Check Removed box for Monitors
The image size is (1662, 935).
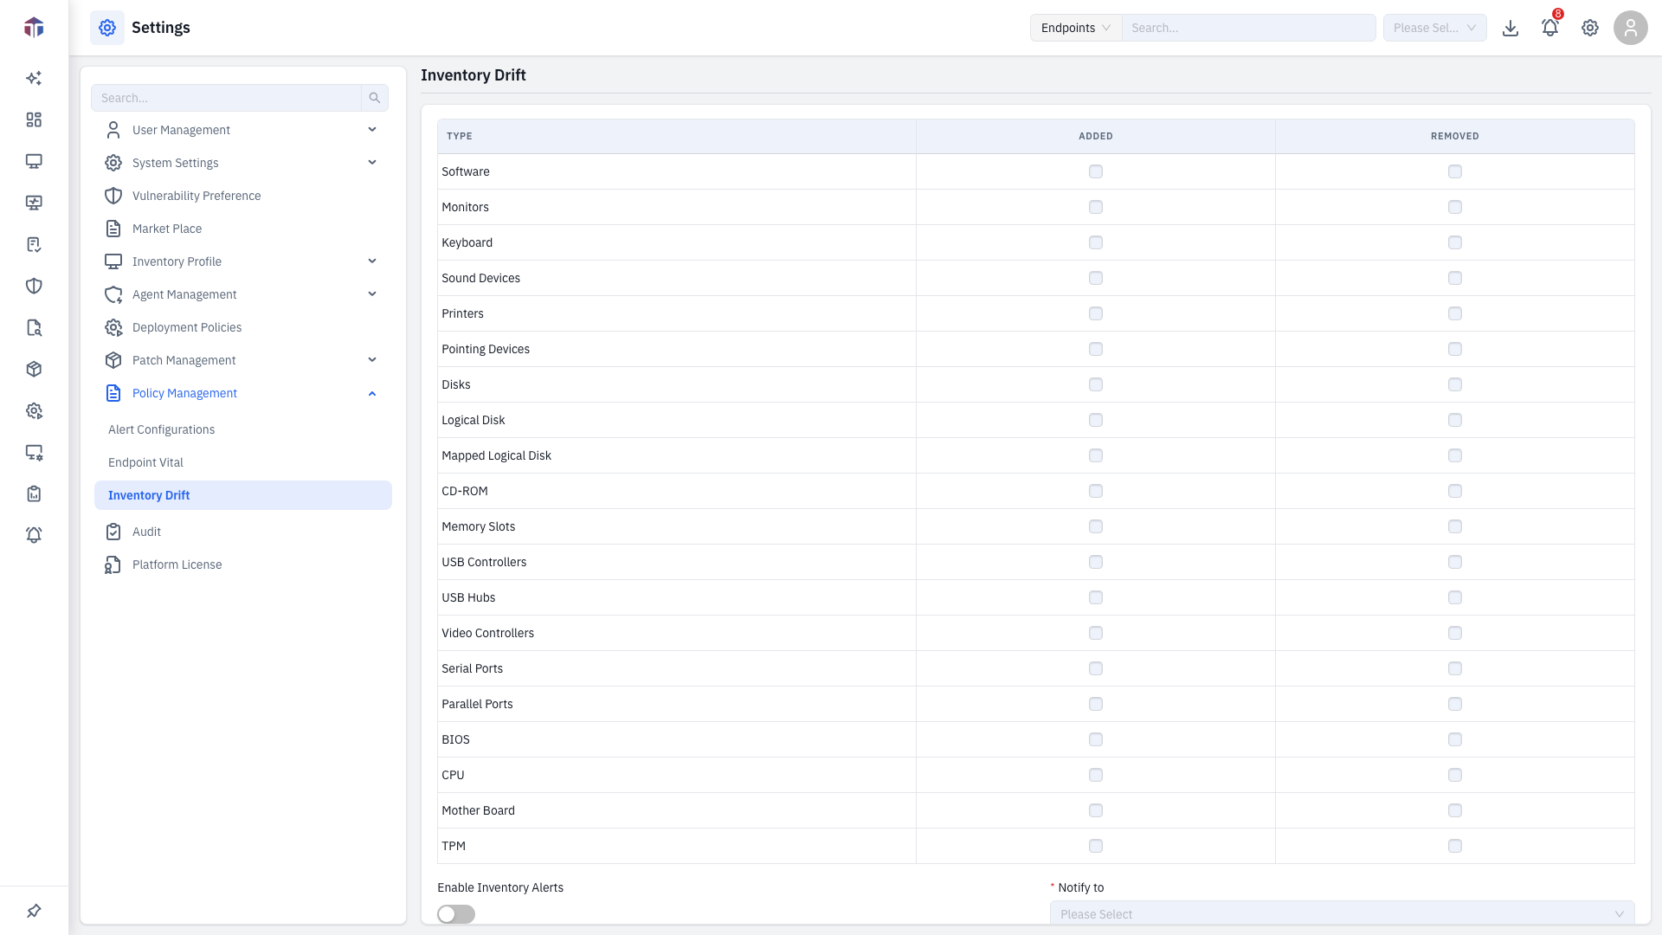coord(1455,207)
